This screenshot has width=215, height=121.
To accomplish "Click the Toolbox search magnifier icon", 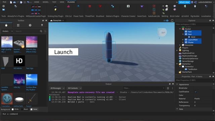I will [41, 31].
